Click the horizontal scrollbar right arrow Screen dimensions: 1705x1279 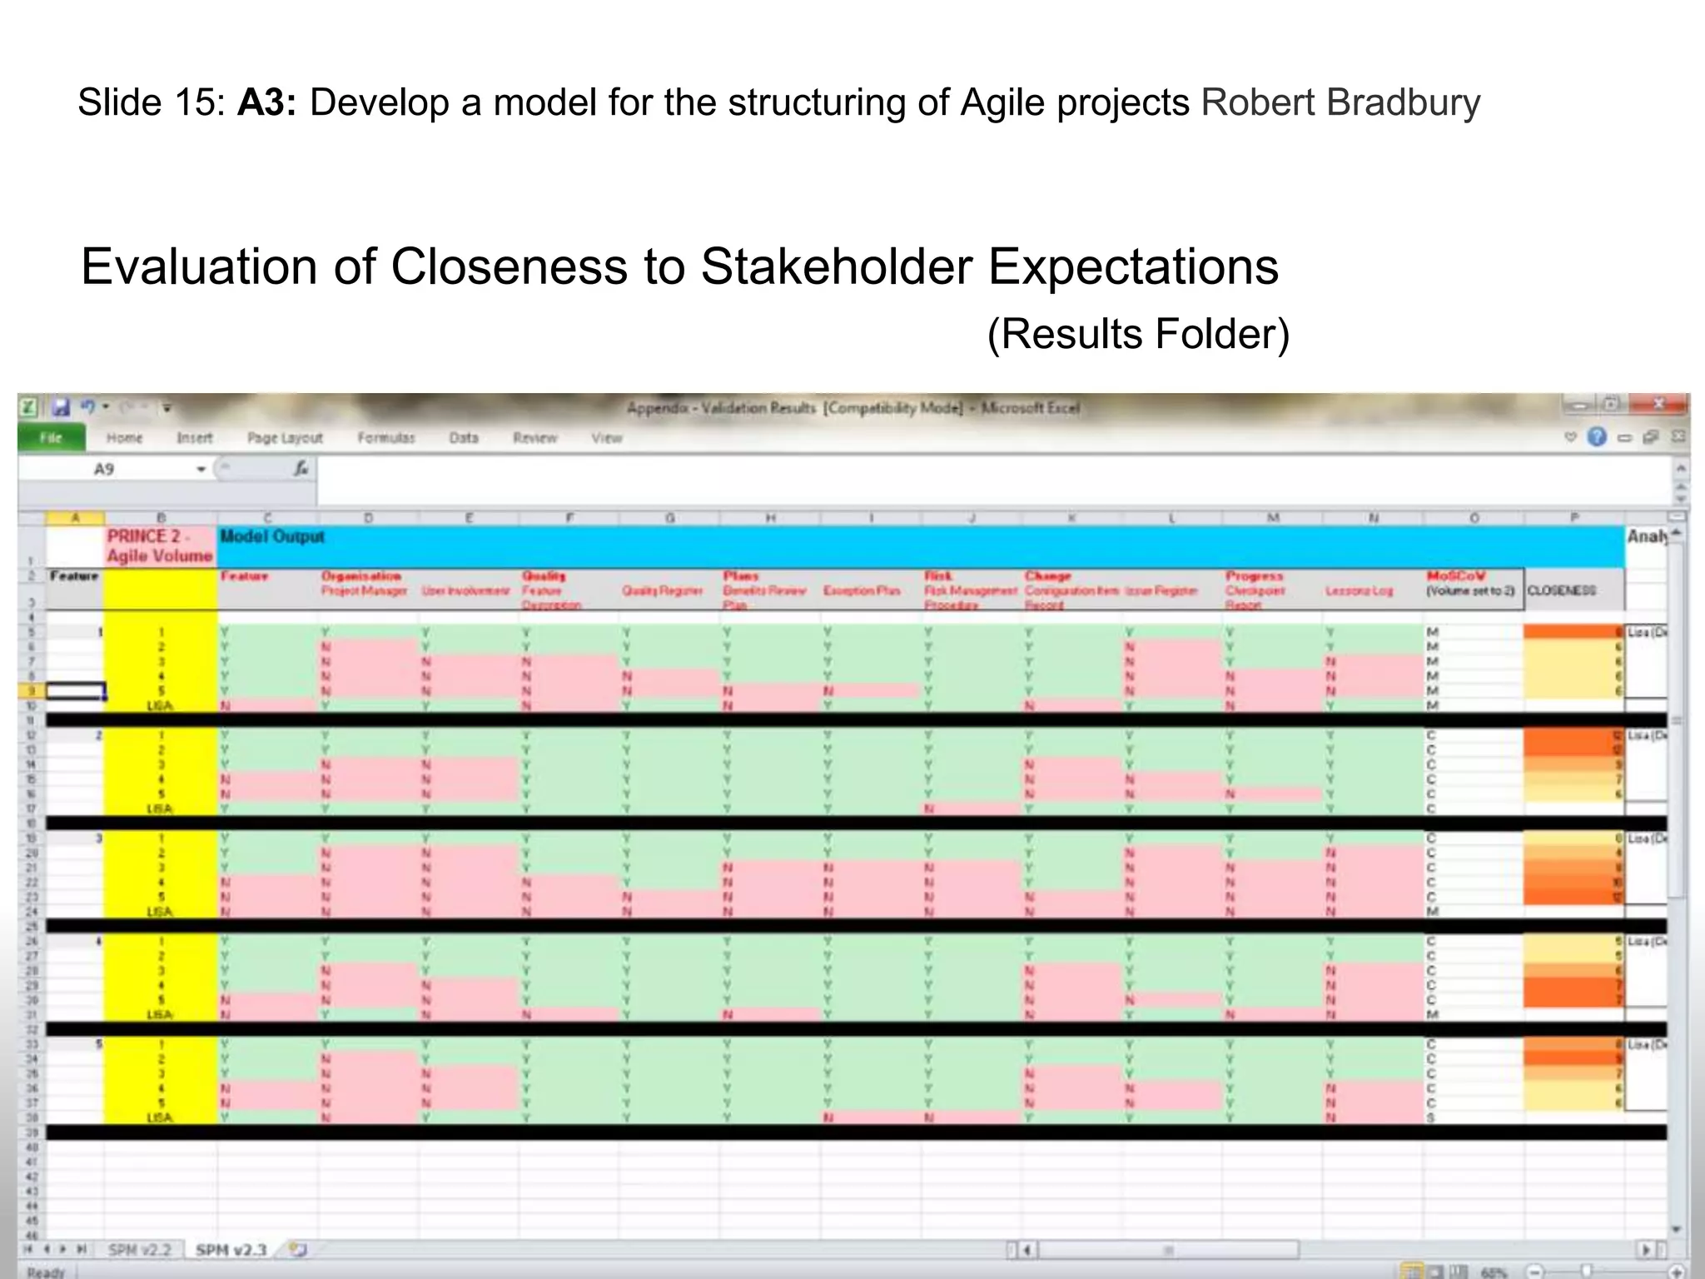1646,1250
